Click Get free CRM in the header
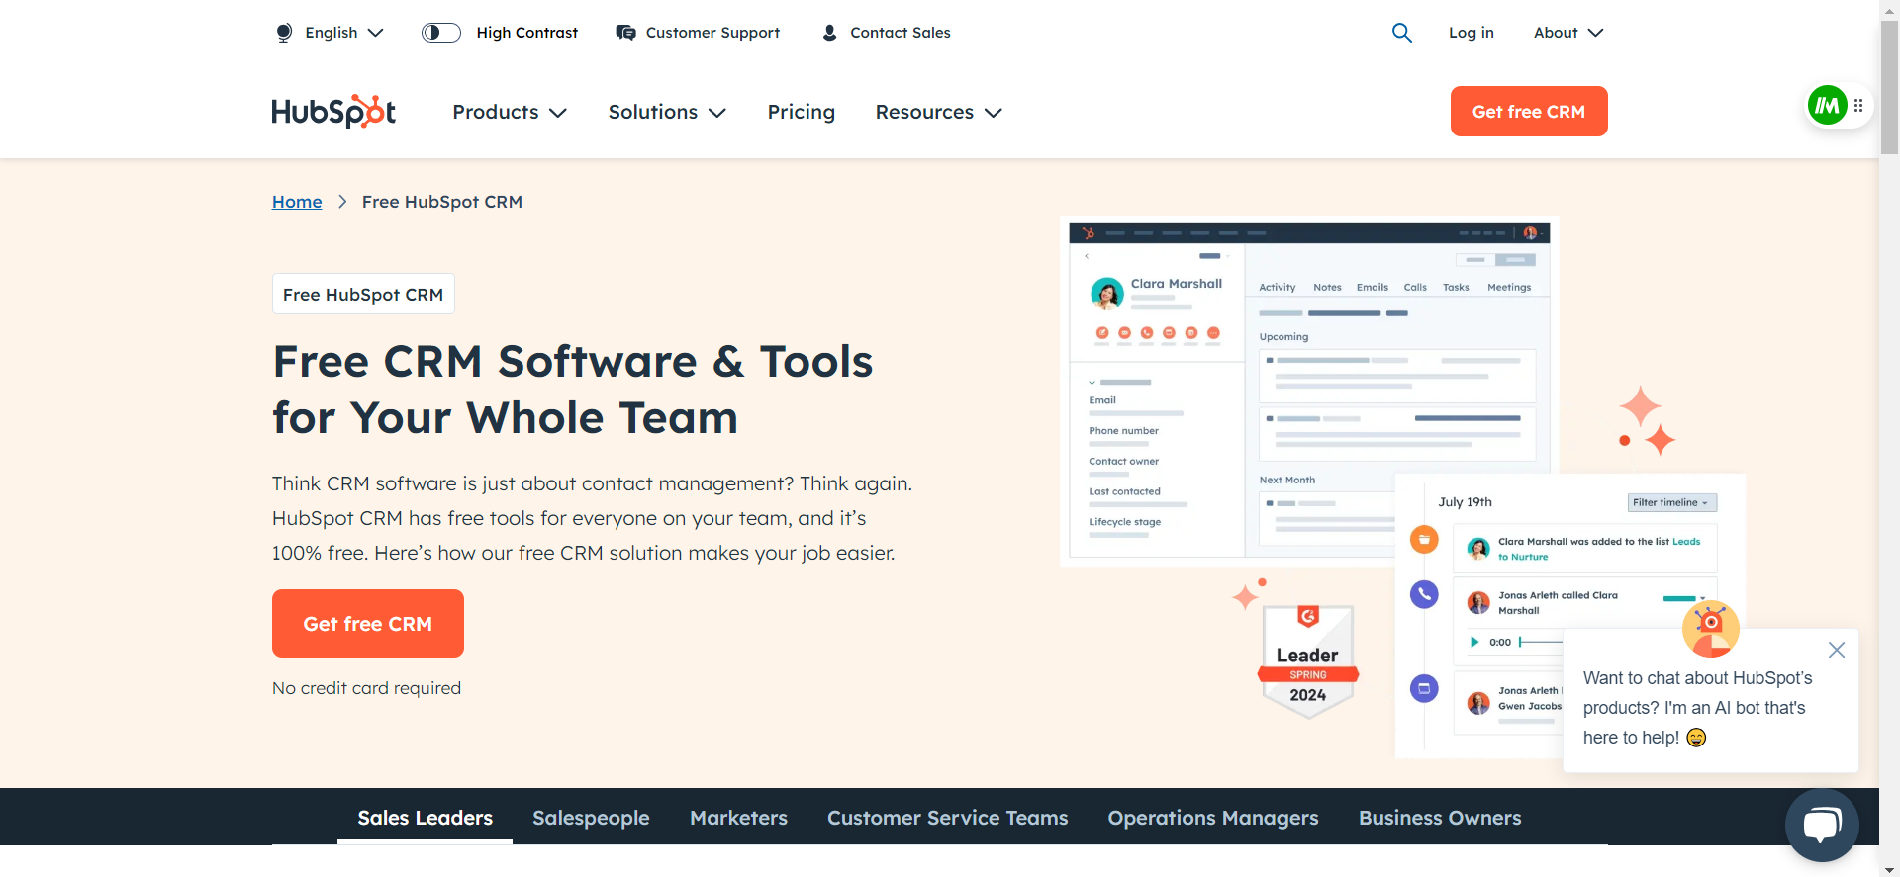The width and height of the screenshot is (1900, 877). coord(1529,112)
